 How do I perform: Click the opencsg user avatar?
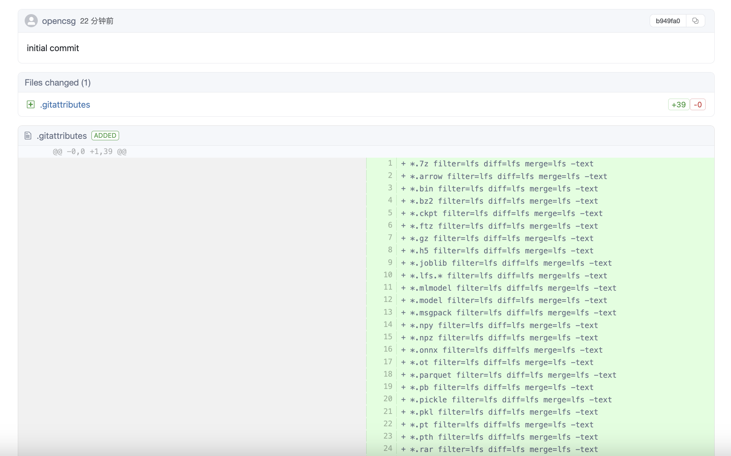point(31,21)
